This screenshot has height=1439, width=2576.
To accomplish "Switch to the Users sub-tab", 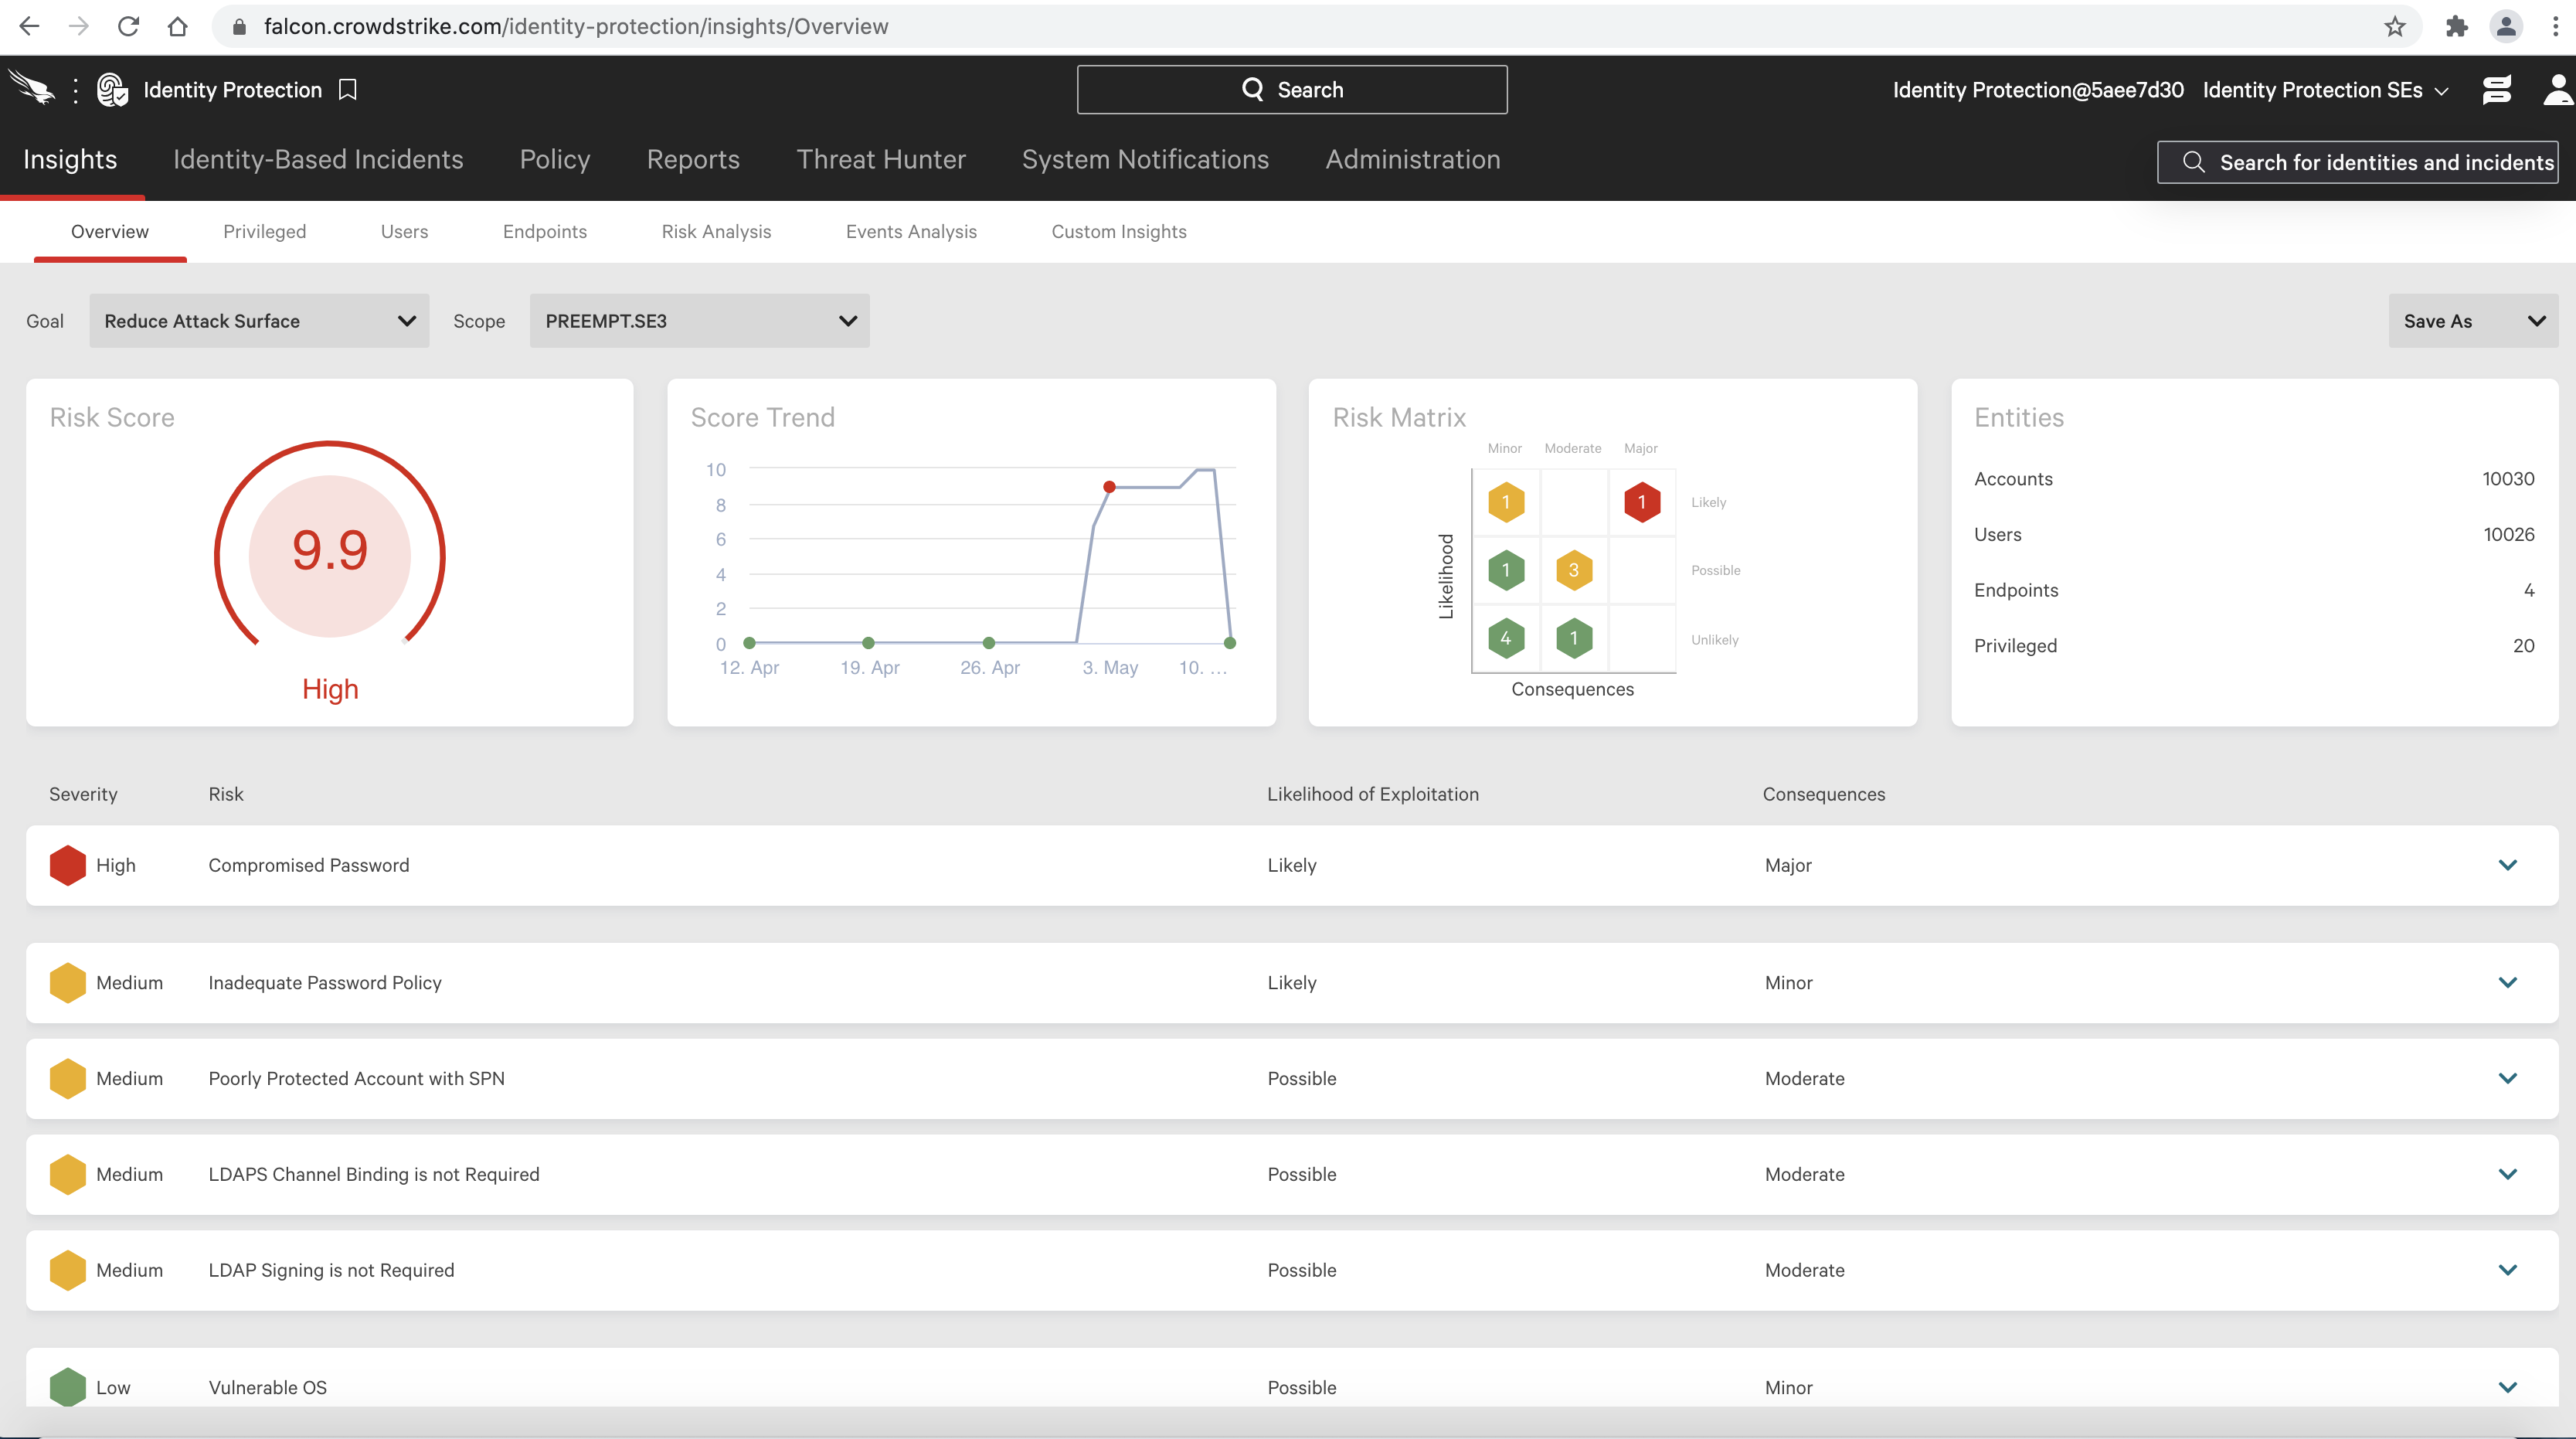I will tap(404, 231).
